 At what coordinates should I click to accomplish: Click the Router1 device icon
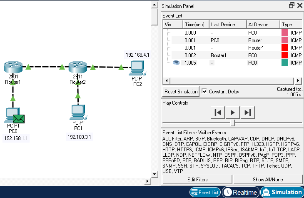click(x=12, y=67)
